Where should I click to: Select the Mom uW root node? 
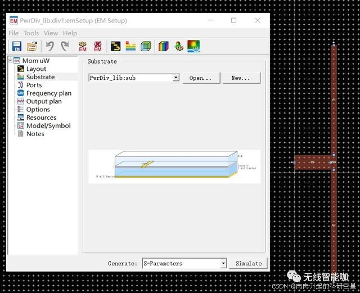pyautogui.click(x=36, y=61)
